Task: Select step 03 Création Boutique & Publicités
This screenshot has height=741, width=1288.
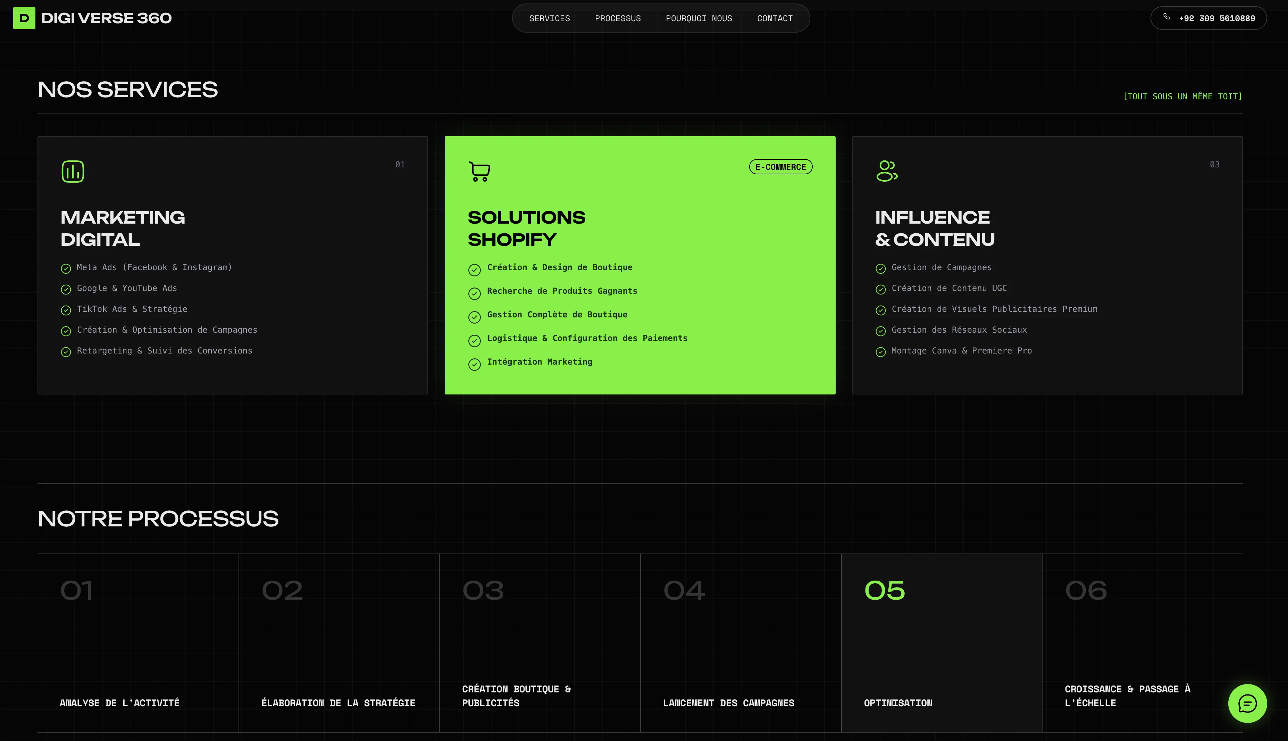Action: [539, 643]
